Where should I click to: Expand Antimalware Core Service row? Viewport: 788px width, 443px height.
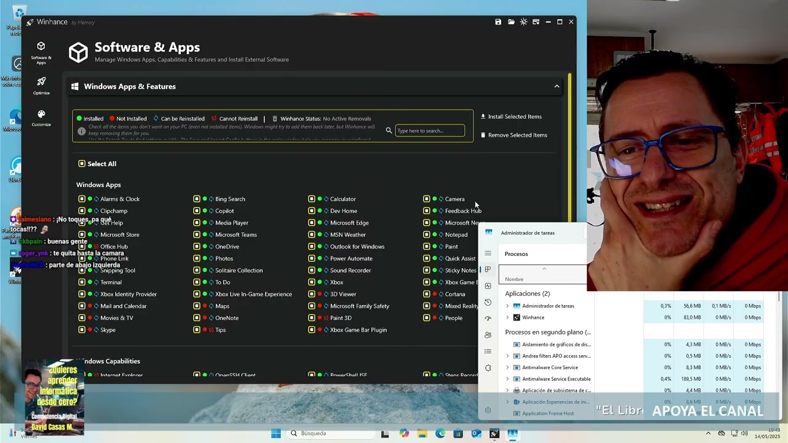(507, 367)
